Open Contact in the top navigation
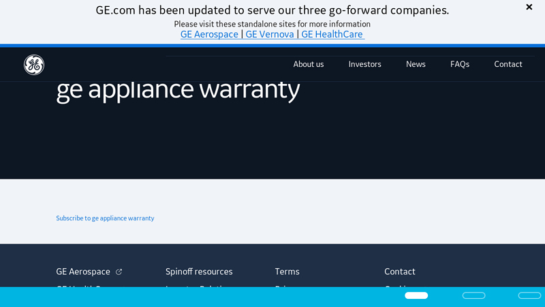This screenshot has height=307, width=545. (508, 64)
